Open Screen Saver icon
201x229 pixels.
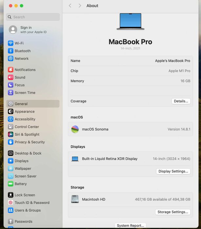10,176
